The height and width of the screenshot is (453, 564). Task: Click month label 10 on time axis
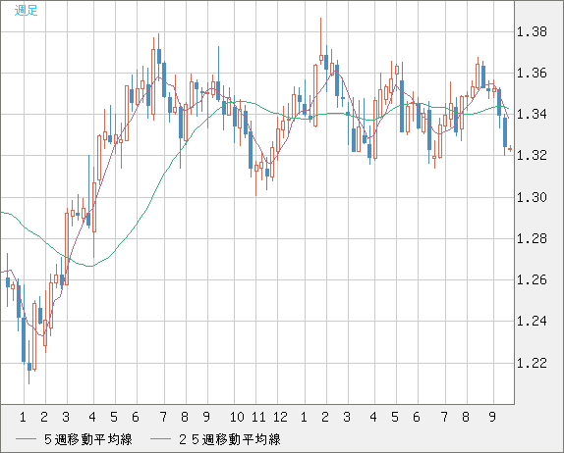click(237, 417)
